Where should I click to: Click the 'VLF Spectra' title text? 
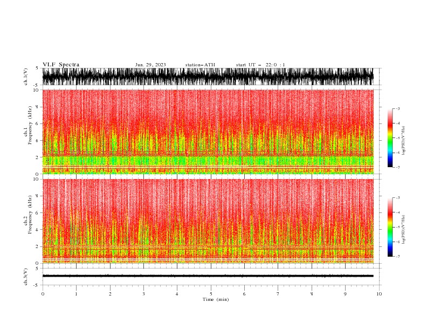point(61,65)
